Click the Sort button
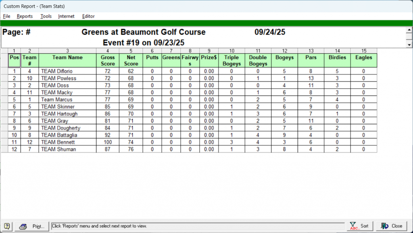Screen dimensions: 413x233 coord(359,226)
